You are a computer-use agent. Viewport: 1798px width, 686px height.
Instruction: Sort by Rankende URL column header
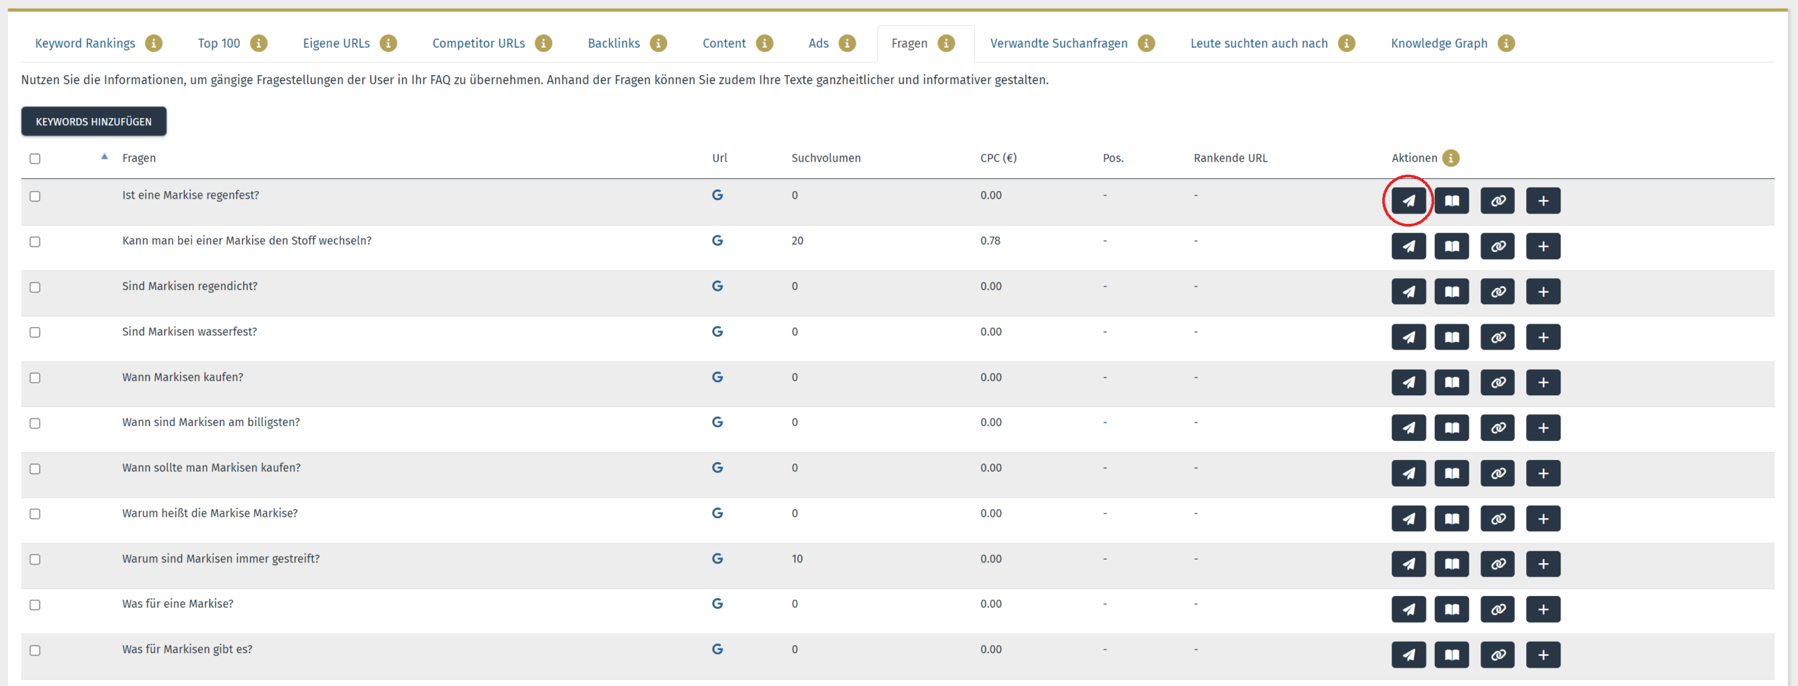point(1231,158)
